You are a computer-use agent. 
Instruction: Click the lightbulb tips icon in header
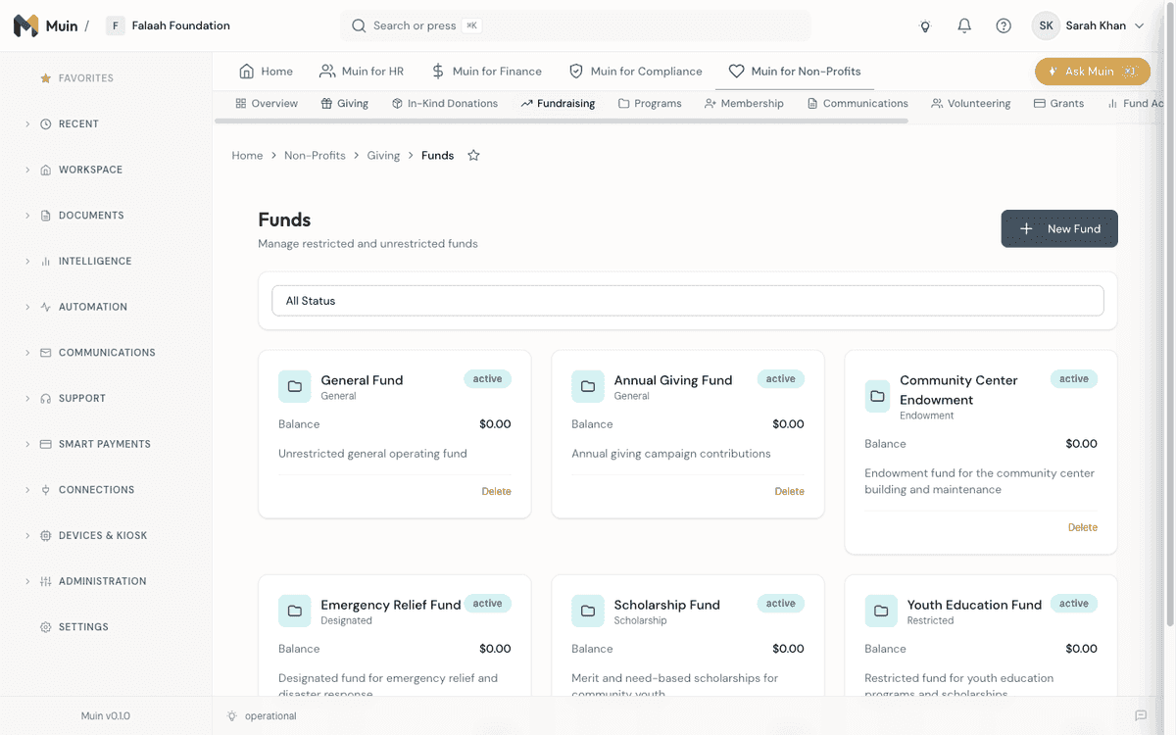click(925, 26)
